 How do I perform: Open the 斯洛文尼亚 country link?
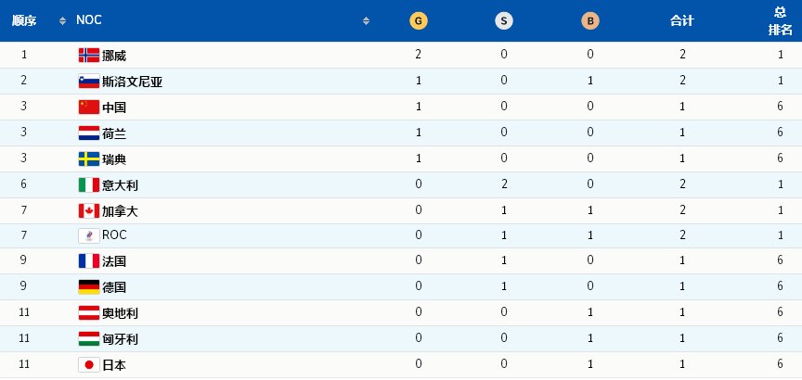point(132,82)
